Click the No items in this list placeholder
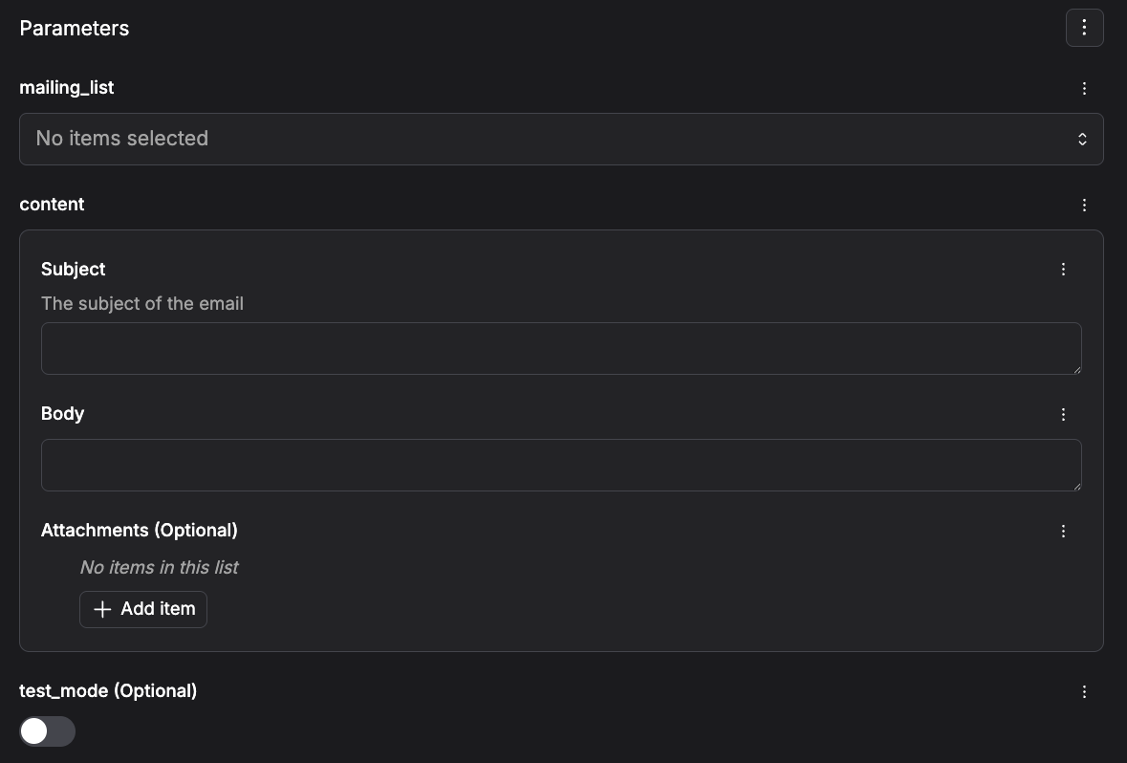 [159, 567]
